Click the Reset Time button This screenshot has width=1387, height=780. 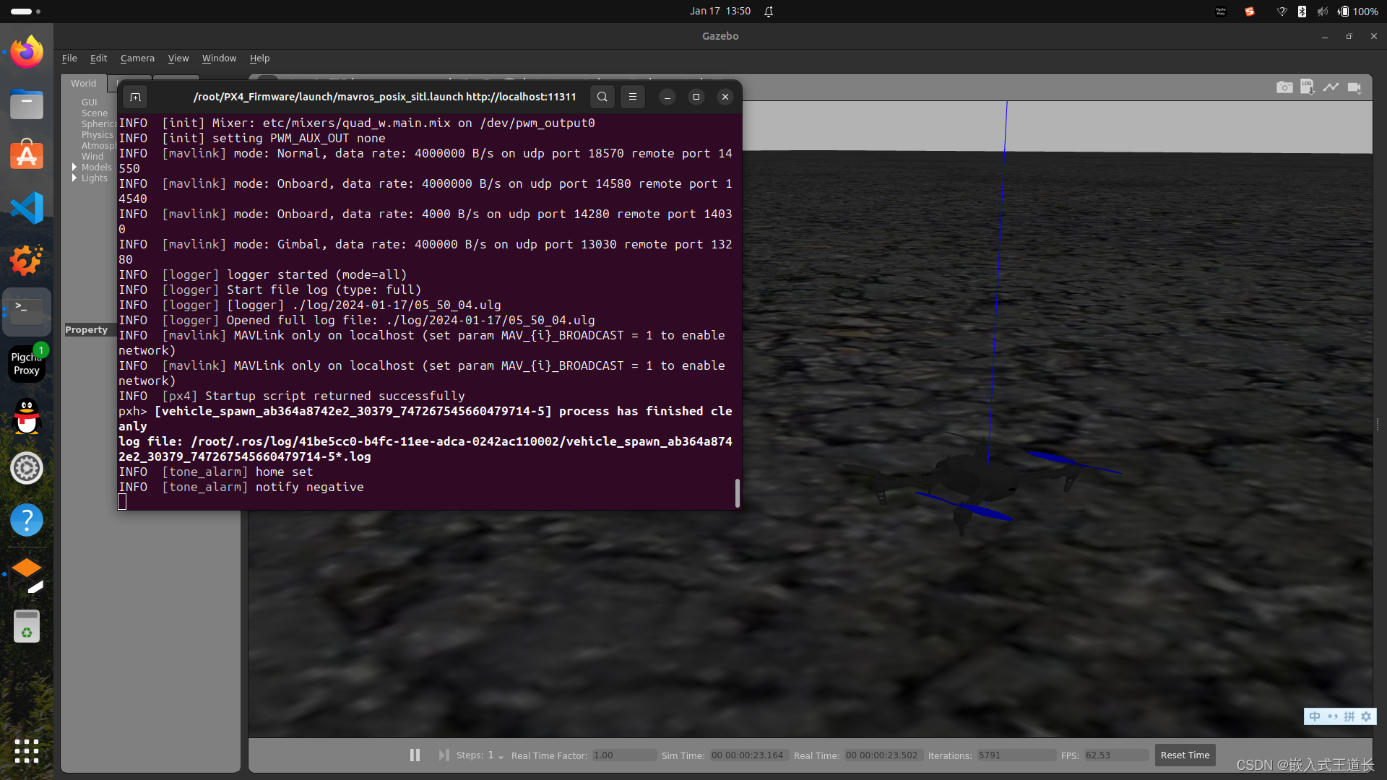pyautogui.click(x=1185, y=755)
